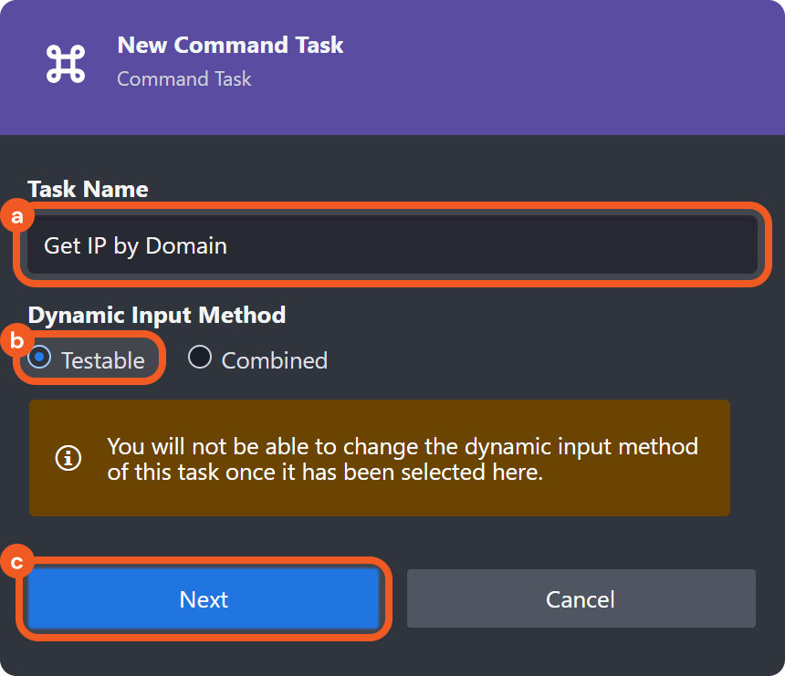Click the command symbol icon in header
The width and height of the screenshot is (785, 676).
[x=66, y=62]
